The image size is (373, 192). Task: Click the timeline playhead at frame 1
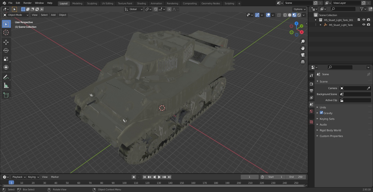pos(11,183)
